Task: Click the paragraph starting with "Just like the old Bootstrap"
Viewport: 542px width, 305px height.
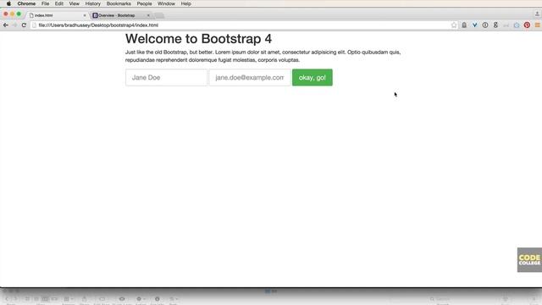Action: [263, 56]
